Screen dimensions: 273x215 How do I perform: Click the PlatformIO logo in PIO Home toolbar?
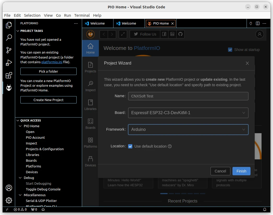click(x=90, y=34)
